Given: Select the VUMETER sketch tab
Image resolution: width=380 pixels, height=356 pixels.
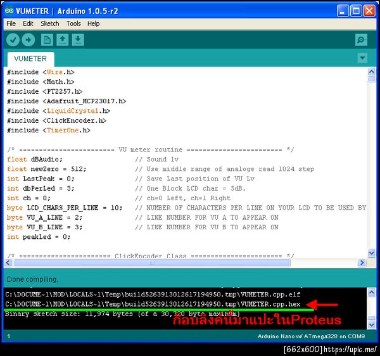Looking at the screenshot, I should tap(30, 59).
